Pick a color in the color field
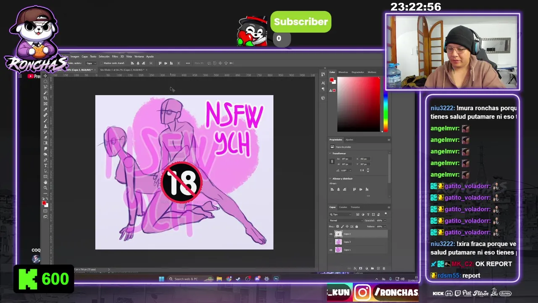The height and width of the screenshot is (303, 538). tap(359, 104)
